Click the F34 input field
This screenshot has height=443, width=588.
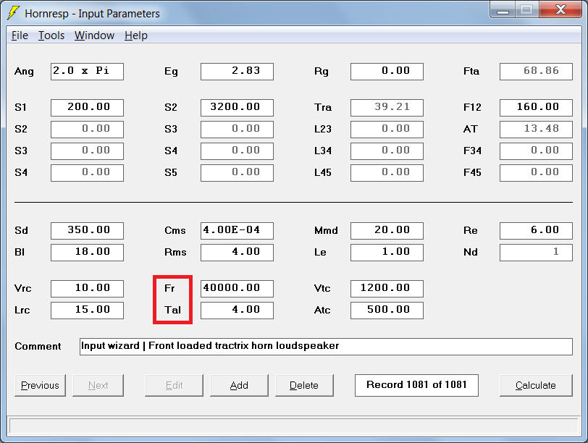tap(536, 151)
